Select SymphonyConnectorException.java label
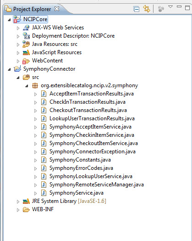This screenshot has width=192, height=241. 93,151
